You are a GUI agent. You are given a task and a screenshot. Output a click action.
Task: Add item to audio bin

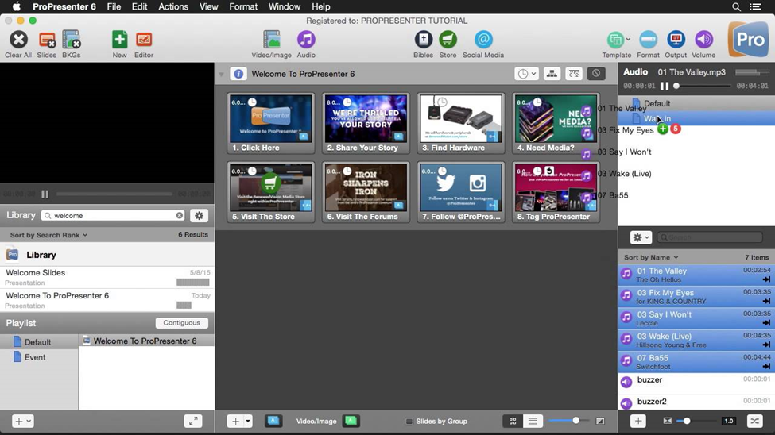click(638, 422)
